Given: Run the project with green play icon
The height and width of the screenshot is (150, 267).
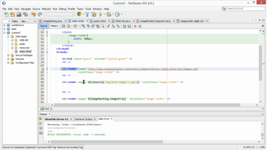Looking at the screenshot, I should [x=101, y=15].
